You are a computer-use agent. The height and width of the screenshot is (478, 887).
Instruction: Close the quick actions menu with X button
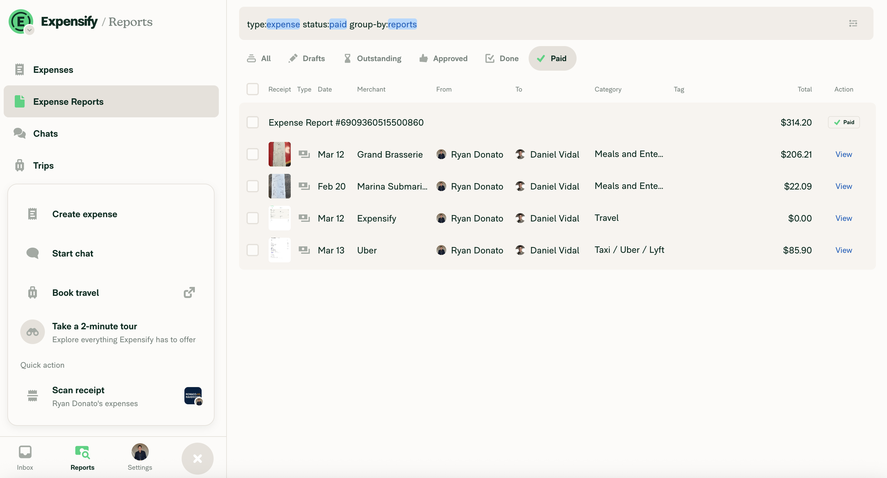(x=197, y=458)
